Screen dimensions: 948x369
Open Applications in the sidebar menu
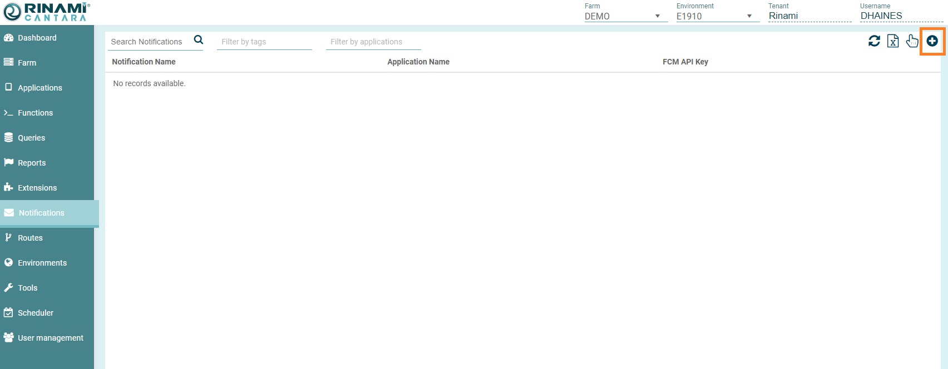click(x=40, y=88)
